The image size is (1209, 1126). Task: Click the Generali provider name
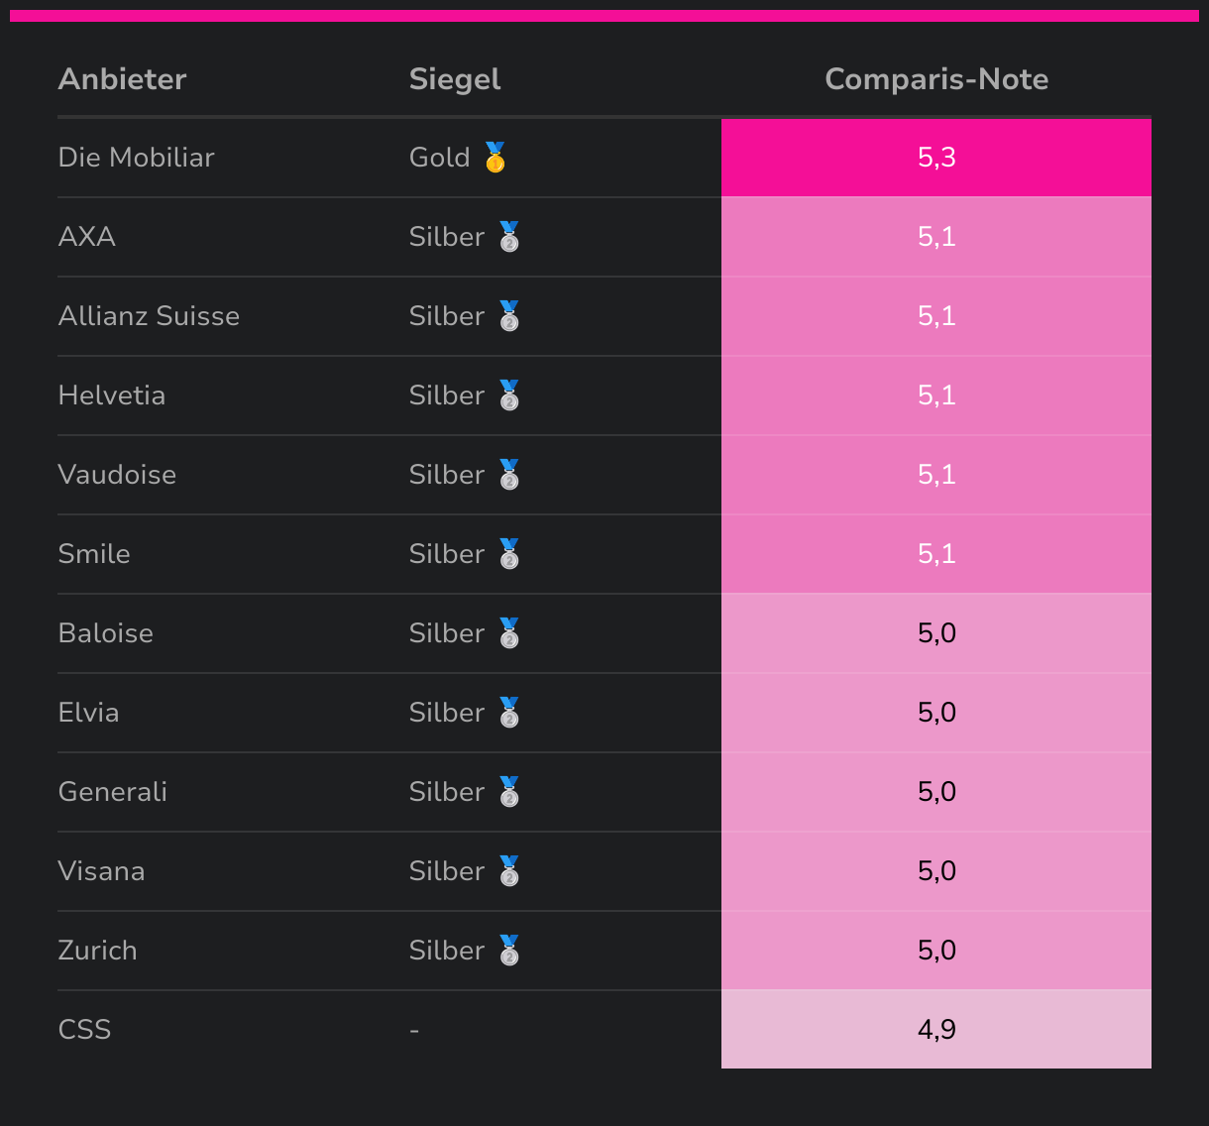pos(113,792)
